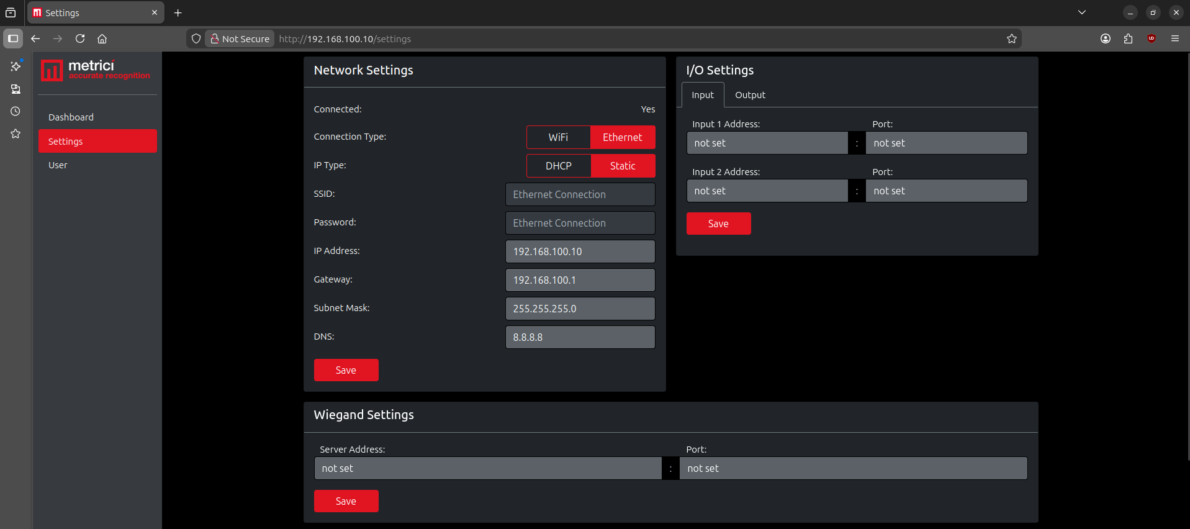Click the Wiegand Port field
1190x529 pixels.
tap(853, 468)
